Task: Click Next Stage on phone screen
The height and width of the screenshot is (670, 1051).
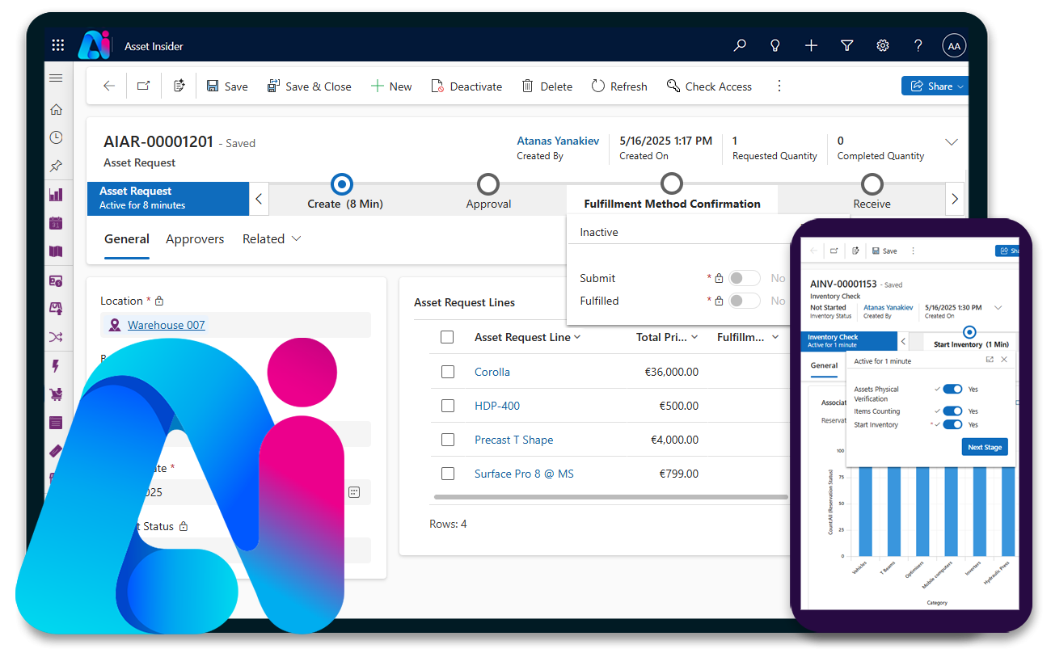Action: (985, 447)
